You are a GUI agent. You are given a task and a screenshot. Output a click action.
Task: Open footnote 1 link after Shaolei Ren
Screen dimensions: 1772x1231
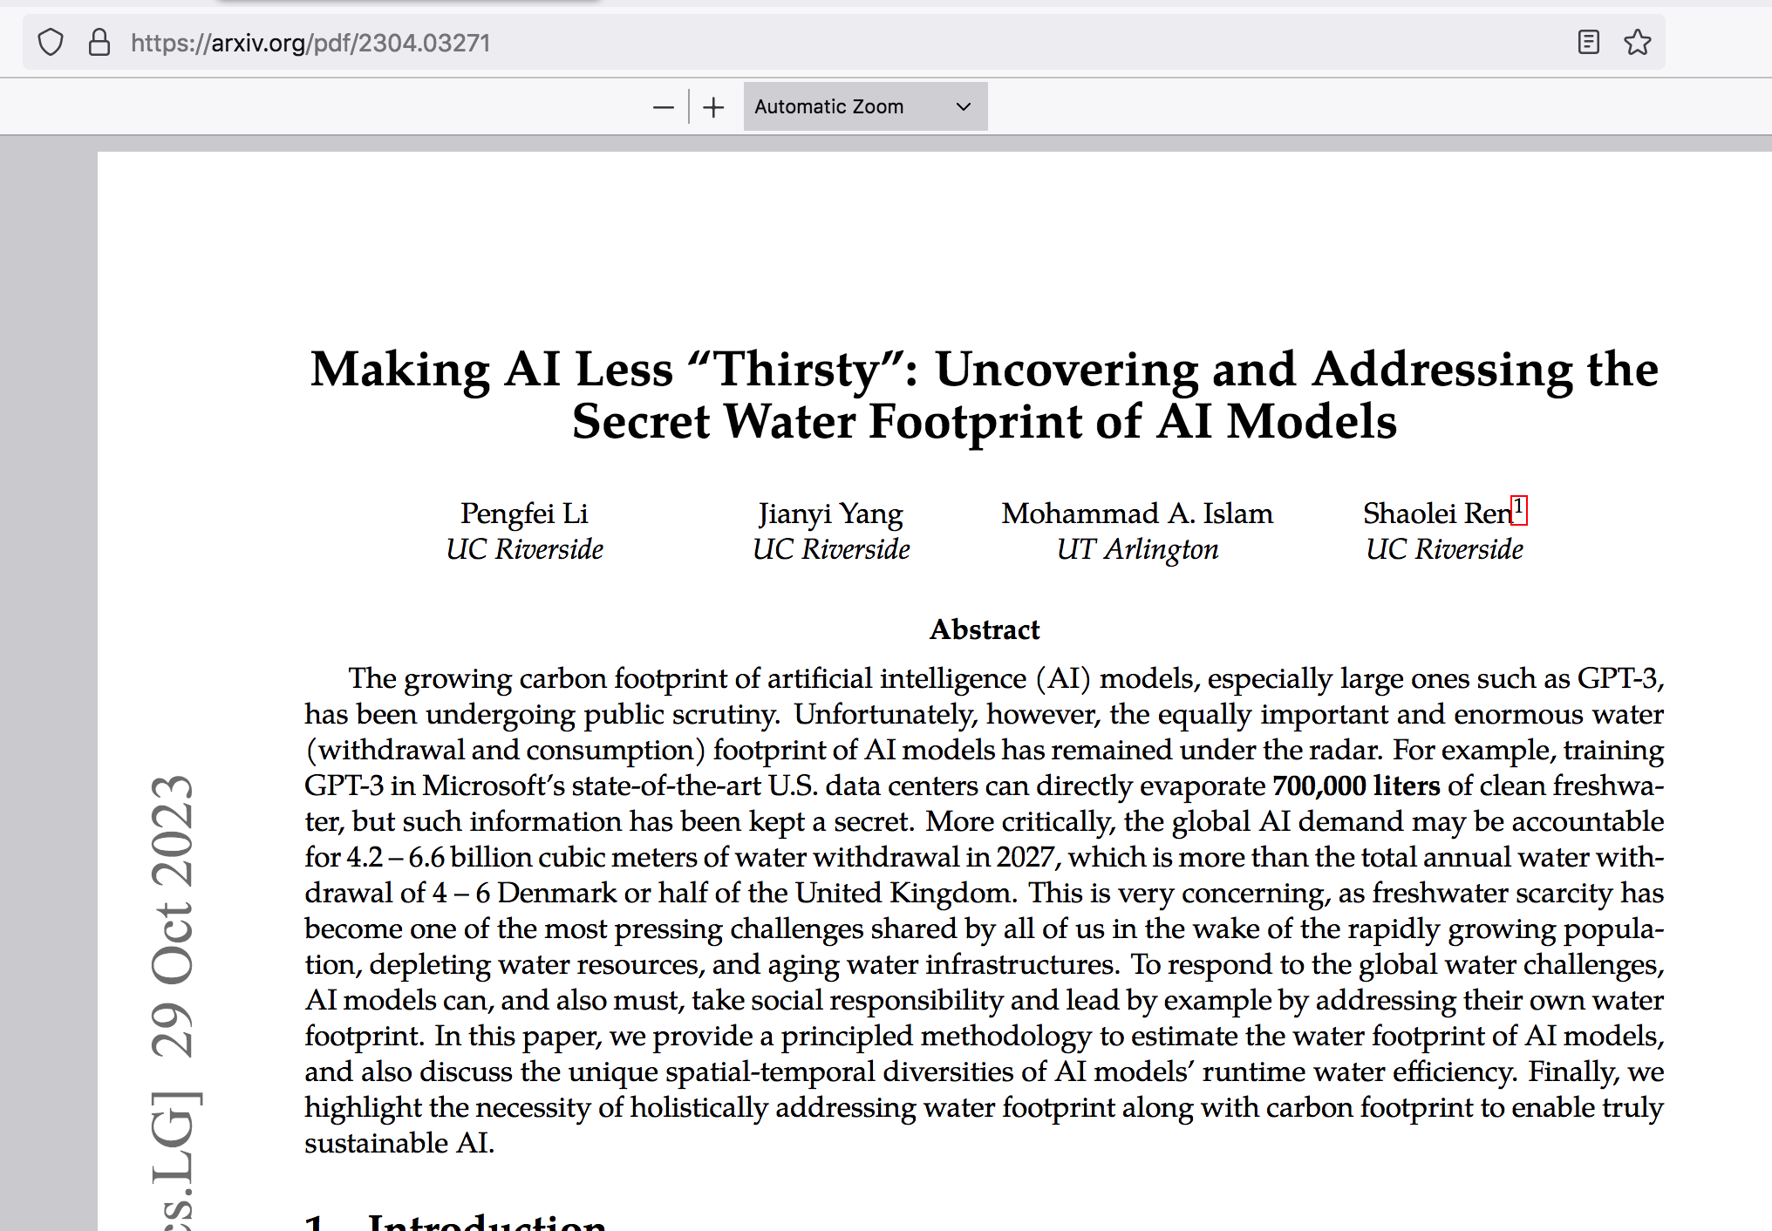(1518, 509)
